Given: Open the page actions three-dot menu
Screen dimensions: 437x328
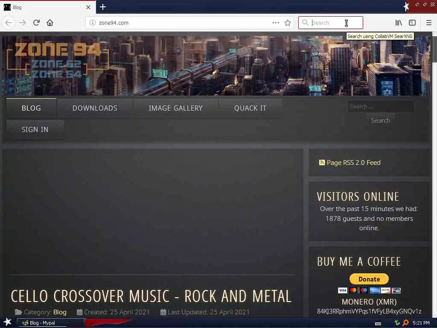Looking at the screenshot, I should (275, 23).
